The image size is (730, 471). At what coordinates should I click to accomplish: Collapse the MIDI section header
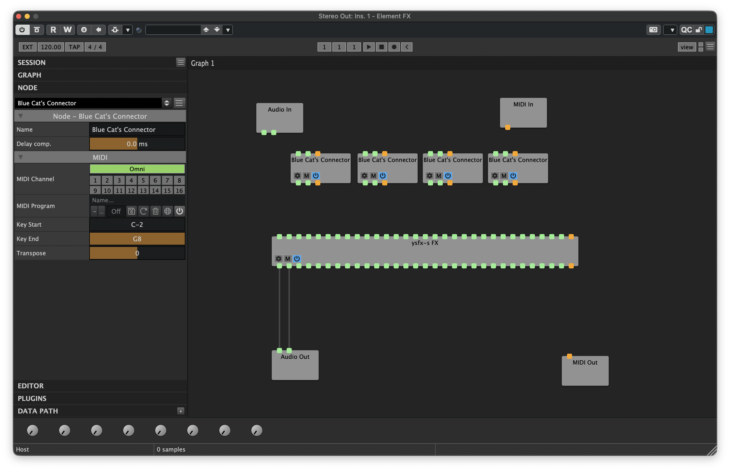(100, 157)
